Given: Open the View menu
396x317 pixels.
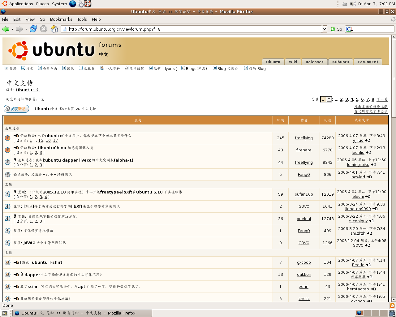Looking at the screenshot, I should tap(30, 19).
